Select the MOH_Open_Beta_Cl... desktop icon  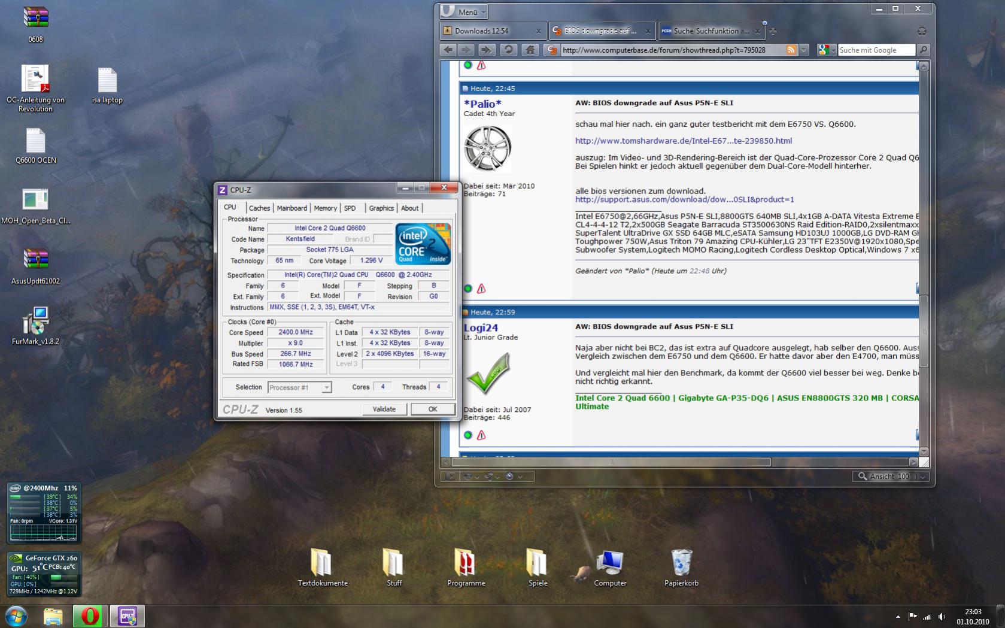(36, 207)
